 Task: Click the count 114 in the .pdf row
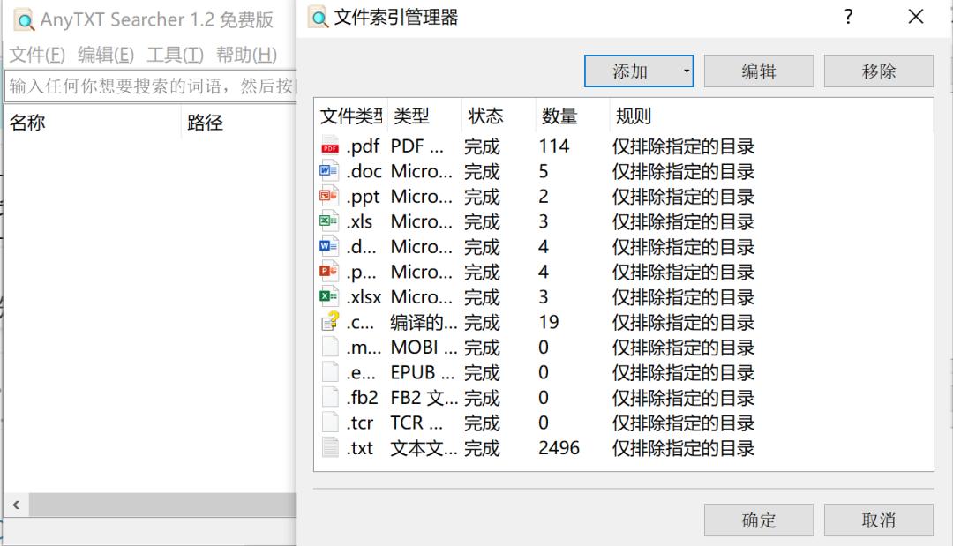point(553,146)
